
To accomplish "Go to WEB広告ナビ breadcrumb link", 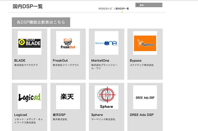I will click(105, 9).
